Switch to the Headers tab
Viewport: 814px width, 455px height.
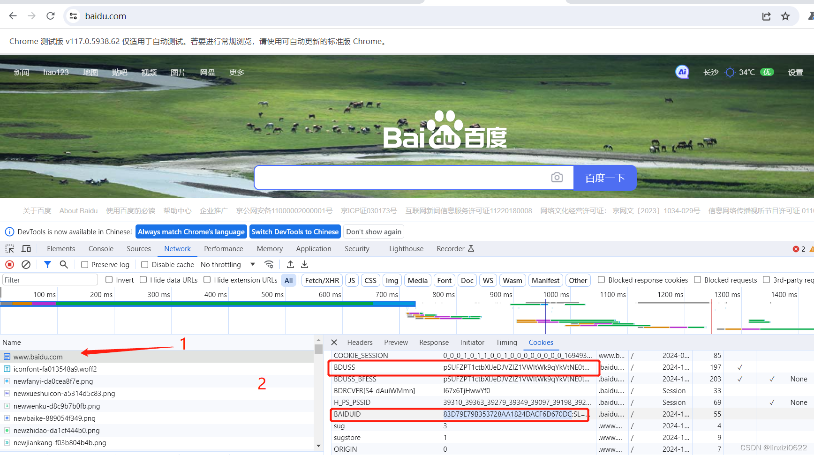pos(360,343)
